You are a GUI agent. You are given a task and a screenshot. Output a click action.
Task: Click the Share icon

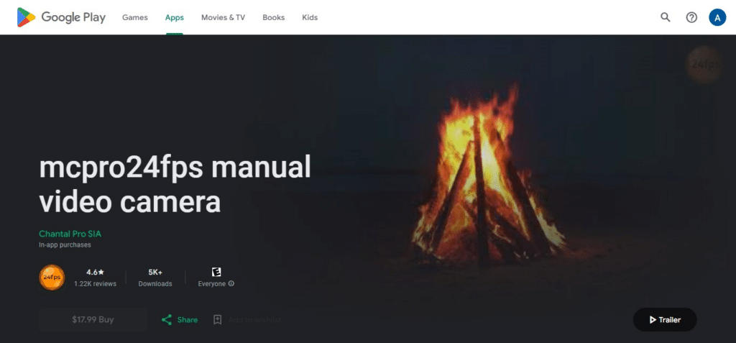pyautogui.click(x=167, y=320)
